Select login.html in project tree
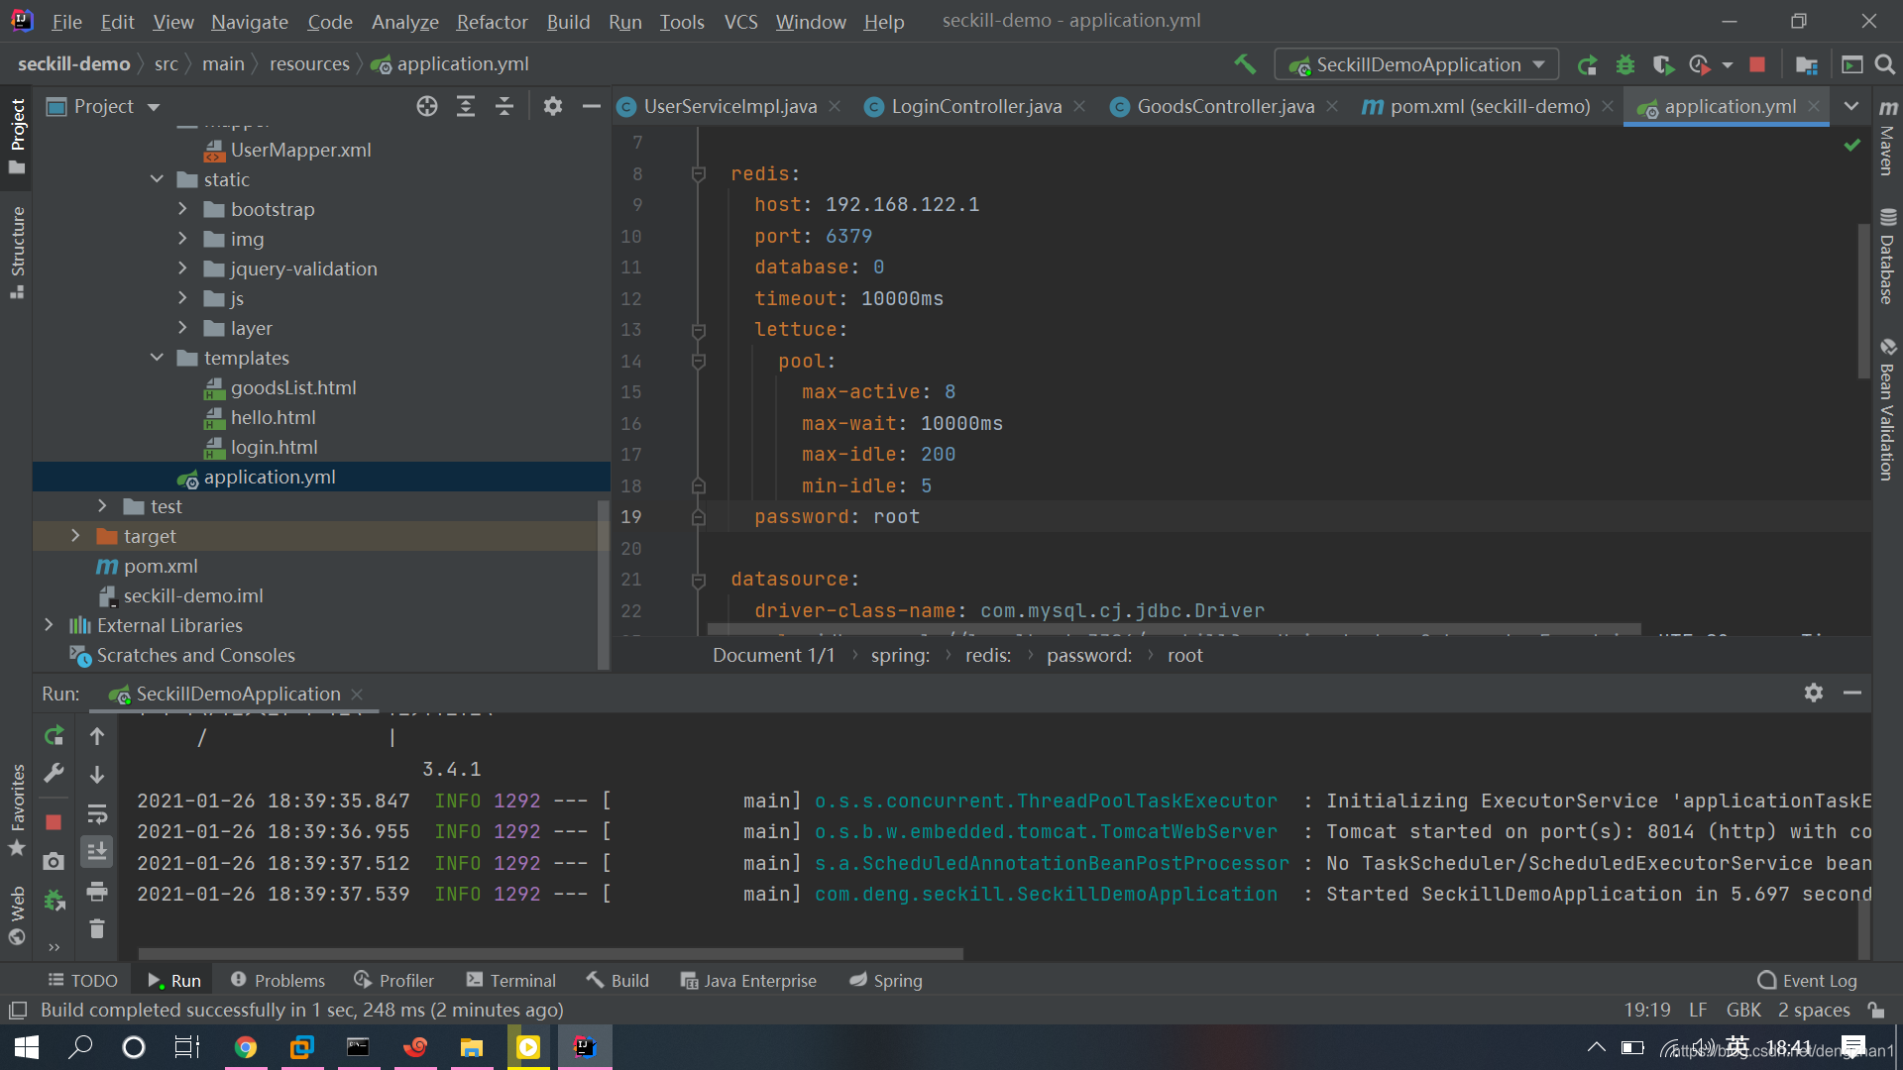The width and height of the screenshot is (1903, 1070). pos(274,447)
